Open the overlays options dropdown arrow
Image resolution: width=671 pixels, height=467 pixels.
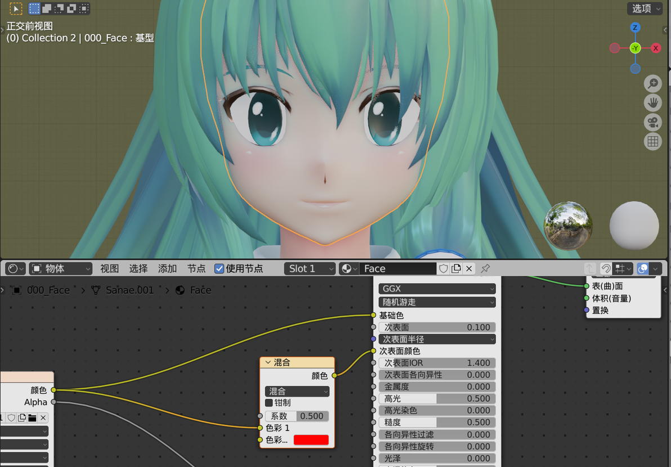(x=656, y=268)
